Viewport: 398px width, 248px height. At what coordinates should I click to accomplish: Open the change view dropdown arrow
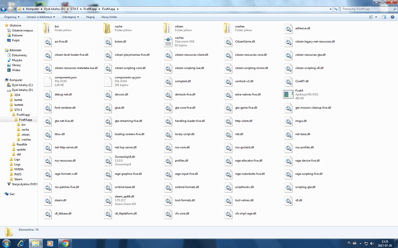[376, 17]
